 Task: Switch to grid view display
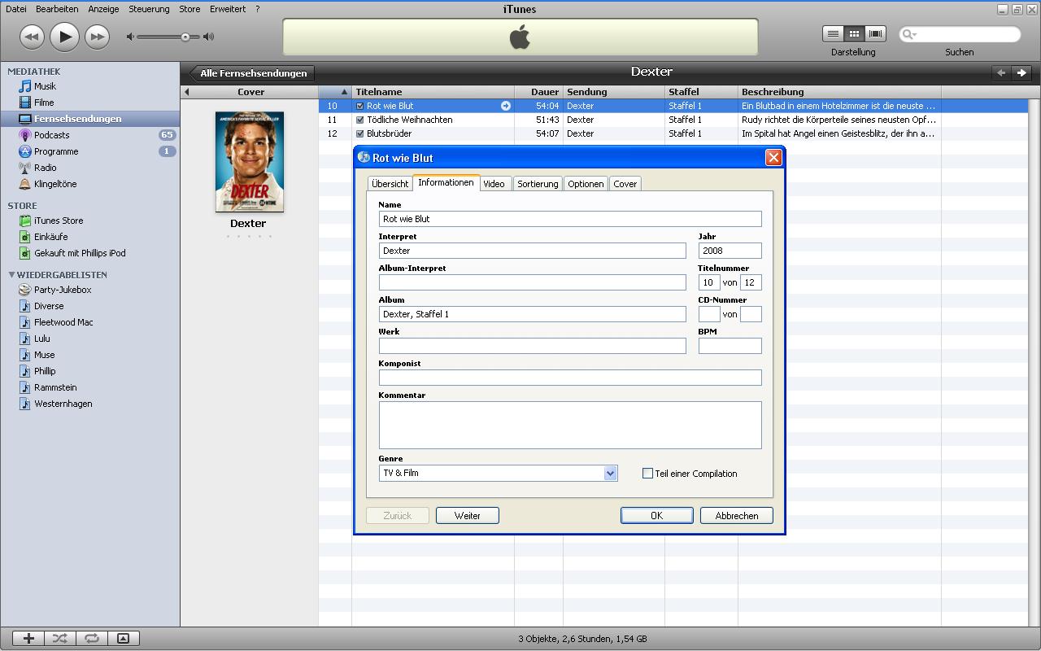pos(854,33)
